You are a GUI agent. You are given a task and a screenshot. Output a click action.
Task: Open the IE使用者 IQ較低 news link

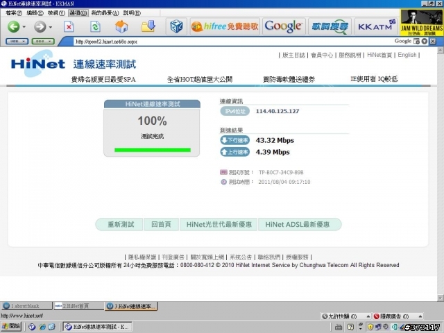click(374, 79)
